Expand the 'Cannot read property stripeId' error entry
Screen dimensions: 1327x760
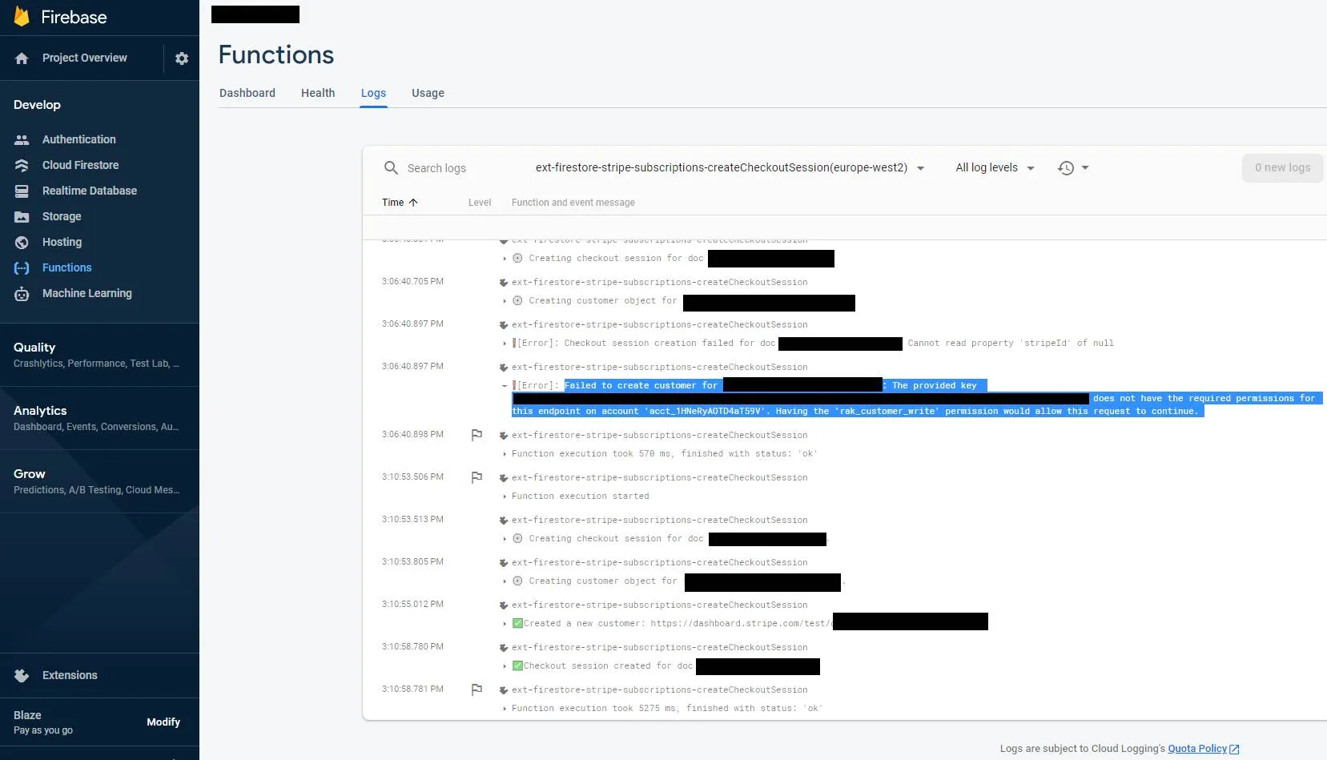(505, 343)
